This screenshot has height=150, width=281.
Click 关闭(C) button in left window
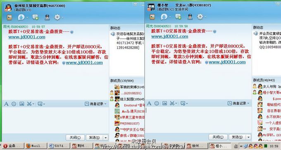coord(75,138)
